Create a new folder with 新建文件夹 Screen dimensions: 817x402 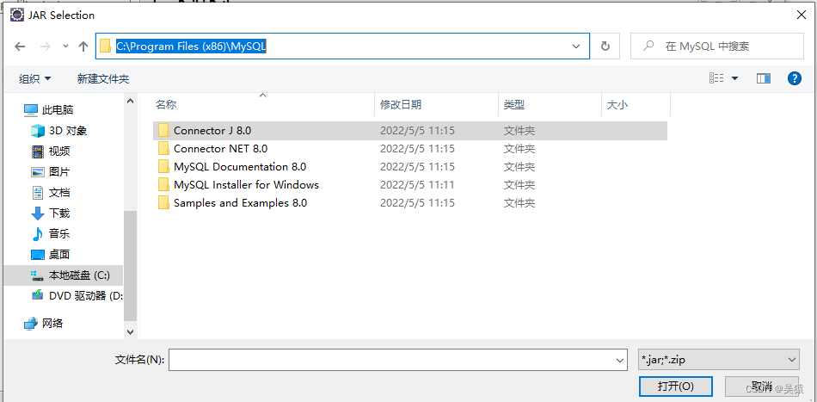(103, 78)
